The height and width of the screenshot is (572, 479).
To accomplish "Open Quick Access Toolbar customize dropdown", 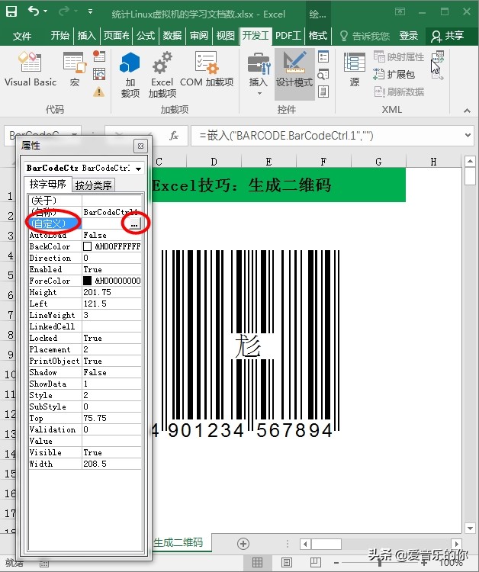I will pyautogui.click(x=90, y=12).
